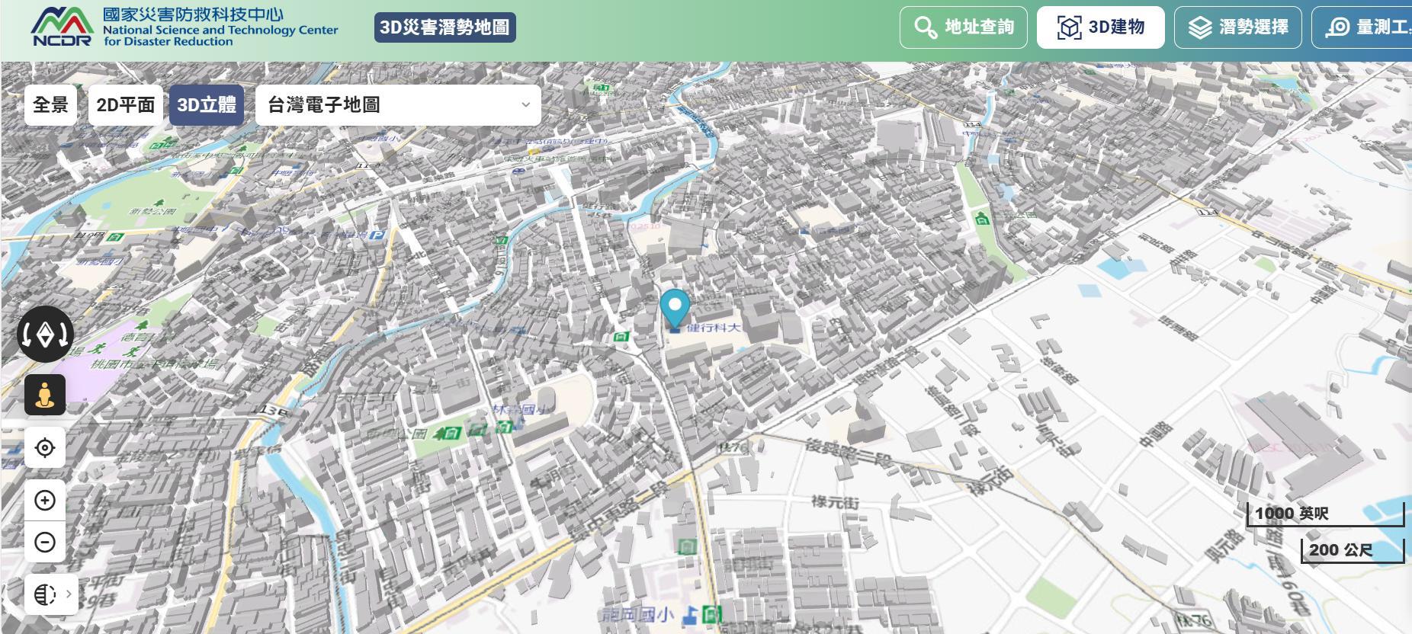Switch to 2D平面 view mode

(x=125, y=104)
